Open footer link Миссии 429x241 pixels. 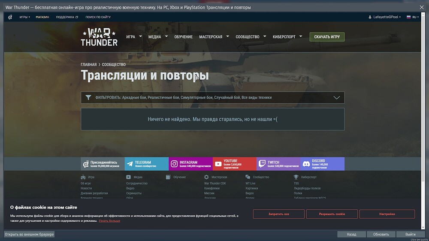point(209,193)
